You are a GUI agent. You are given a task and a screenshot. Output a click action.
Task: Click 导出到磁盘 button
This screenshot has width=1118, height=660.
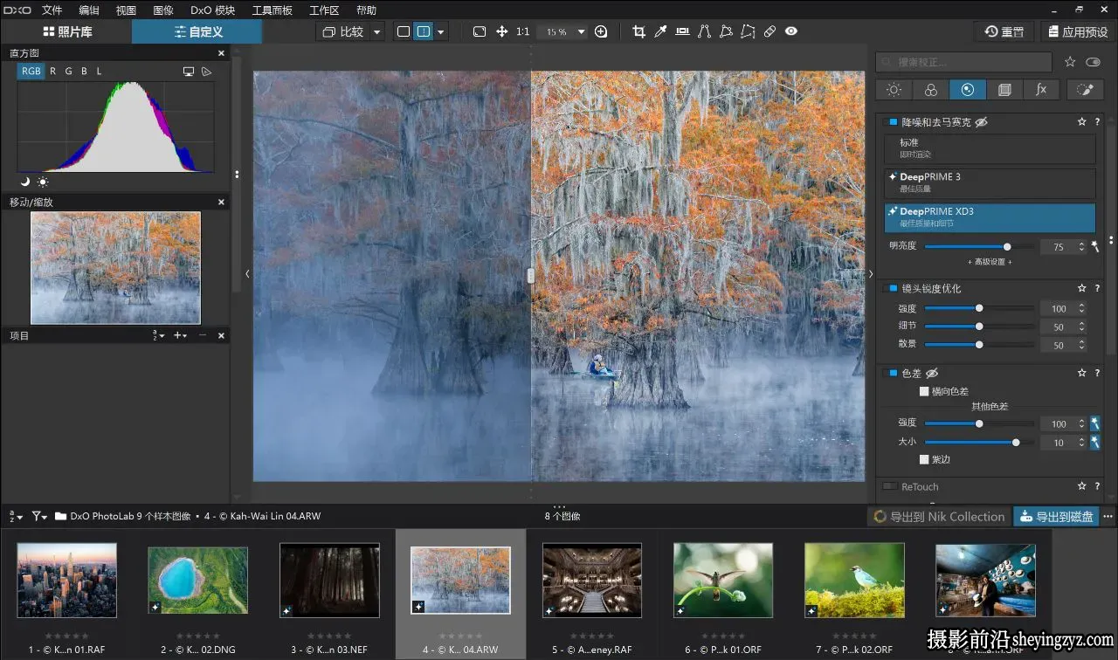pyautogui.click(x=1056, y=517)
